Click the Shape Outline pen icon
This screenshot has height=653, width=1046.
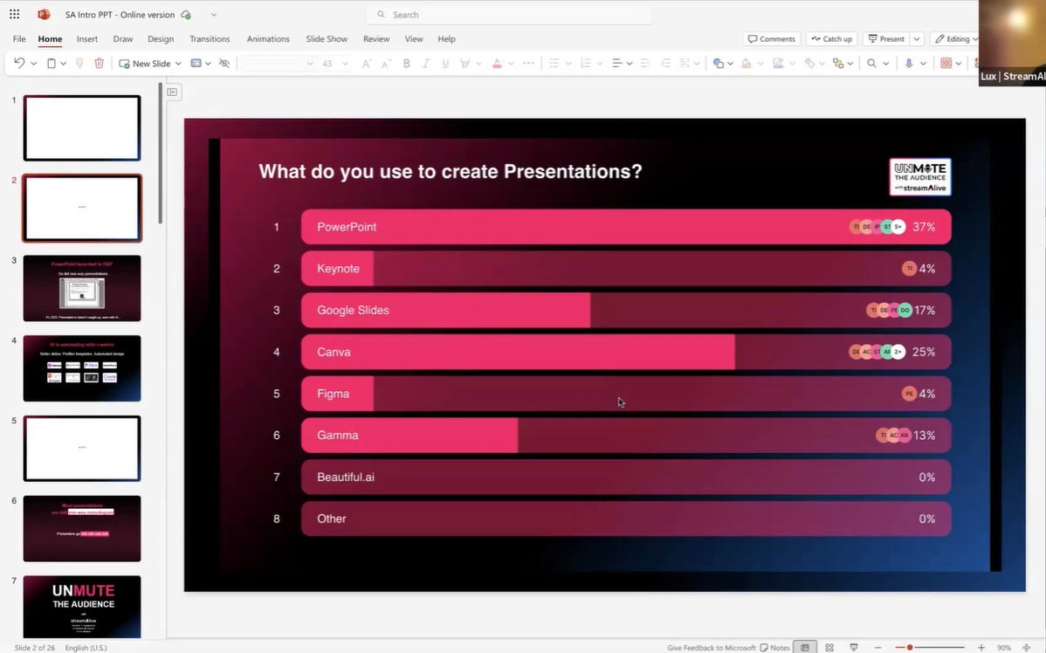pyautogui.click(x=778, y=64)
